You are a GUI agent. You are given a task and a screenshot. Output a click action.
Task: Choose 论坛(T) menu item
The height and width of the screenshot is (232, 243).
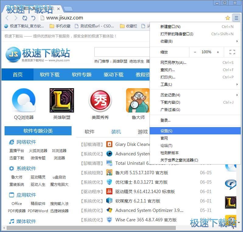[x=195, y=145]
